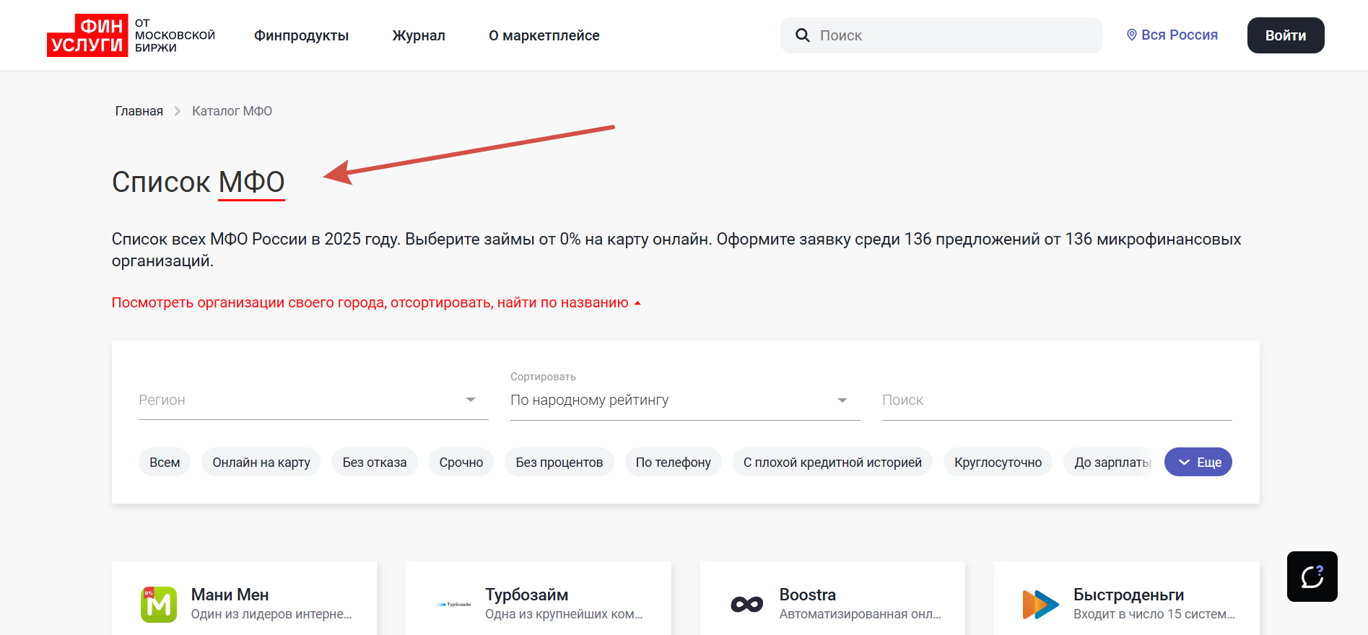
Task: Select the Всем filter chip
Action: 165,463
